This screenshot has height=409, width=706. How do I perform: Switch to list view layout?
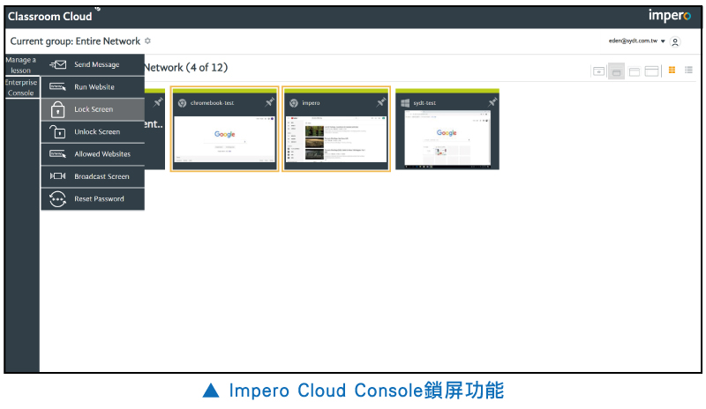click(x=688, y=71)
